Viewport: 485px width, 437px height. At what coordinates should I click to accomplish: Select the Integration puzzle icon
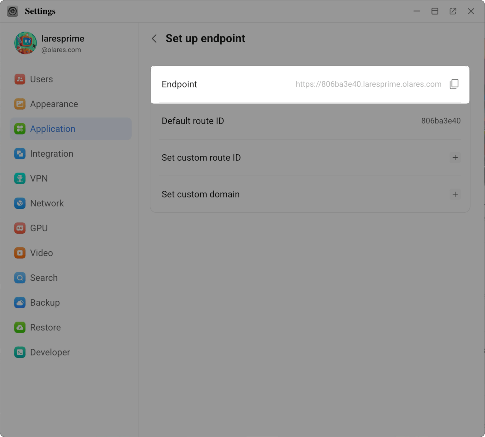coord(20,153)
